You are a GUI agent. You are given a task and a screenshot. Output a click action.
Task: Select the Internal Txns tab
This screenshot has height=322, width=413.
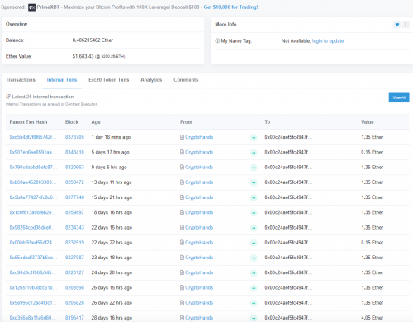(x=62, y=80)
